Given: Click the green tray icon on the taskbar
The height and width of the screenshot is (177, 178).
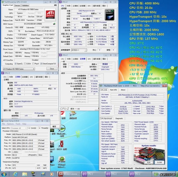Looking at the screenshot, I should [x=156, y=174].
